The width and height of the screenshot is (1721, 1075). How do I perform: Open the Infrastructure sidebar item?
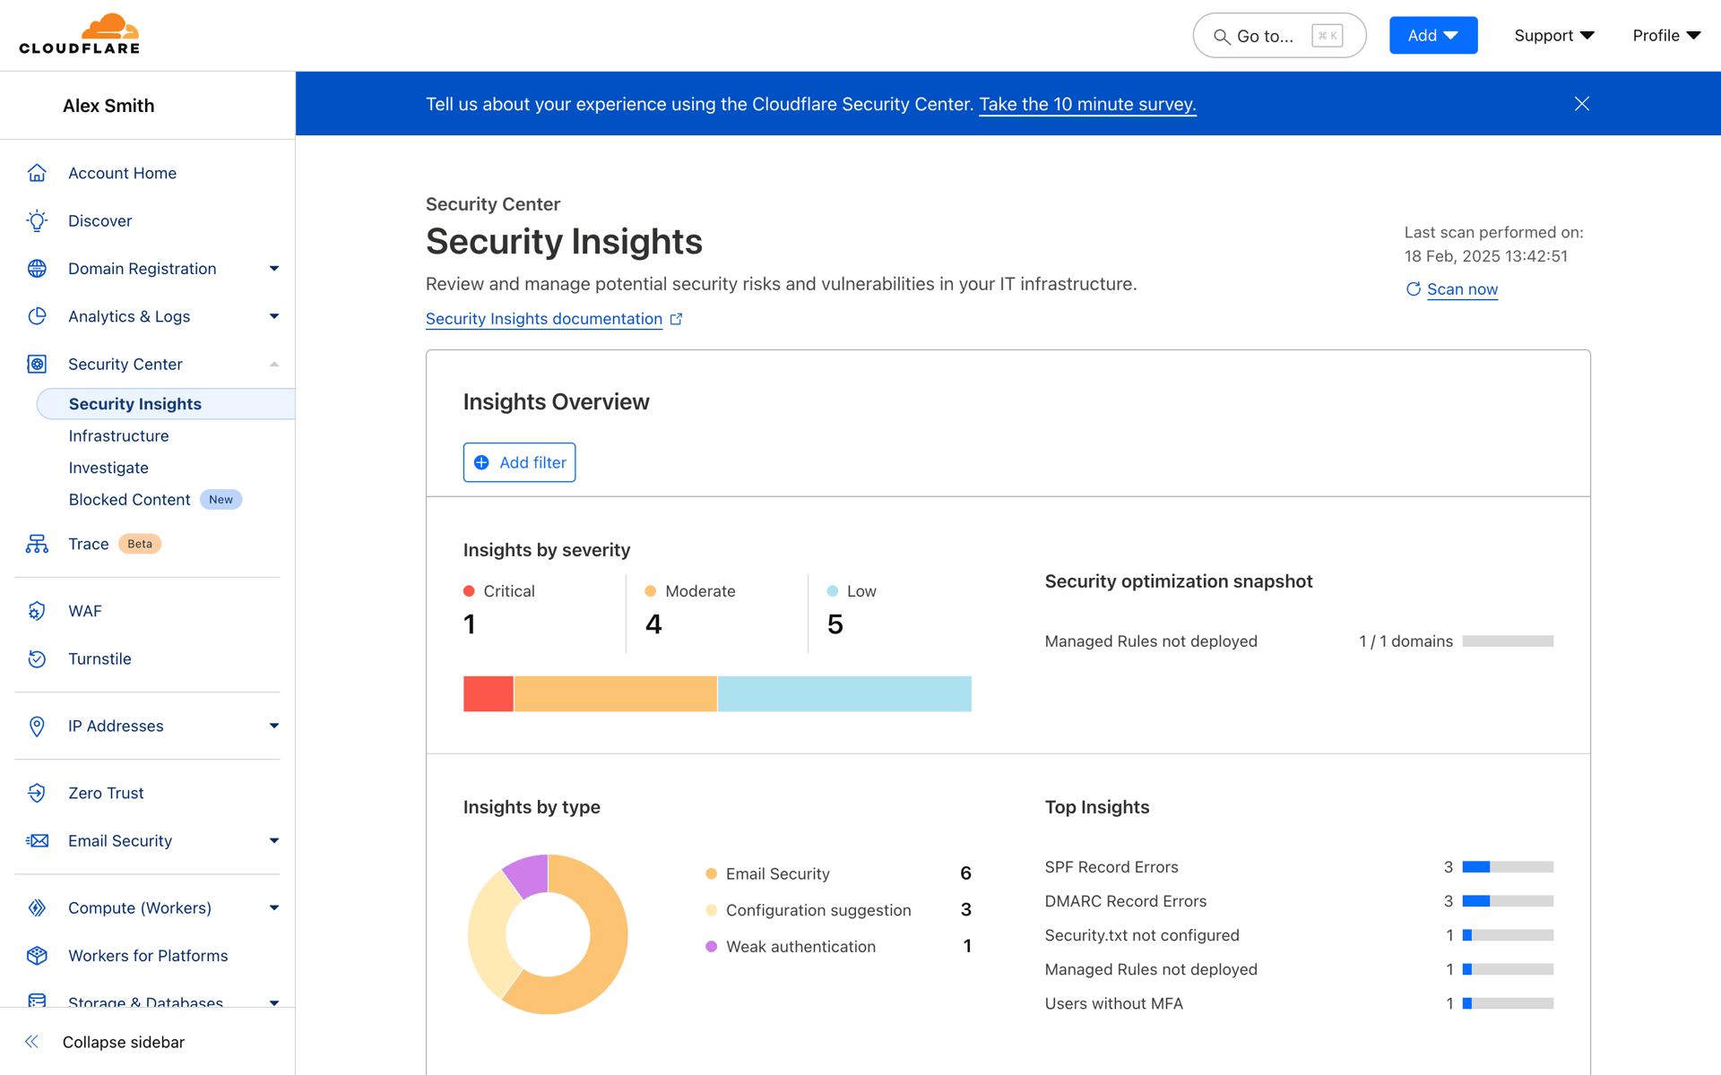(118, 435)
